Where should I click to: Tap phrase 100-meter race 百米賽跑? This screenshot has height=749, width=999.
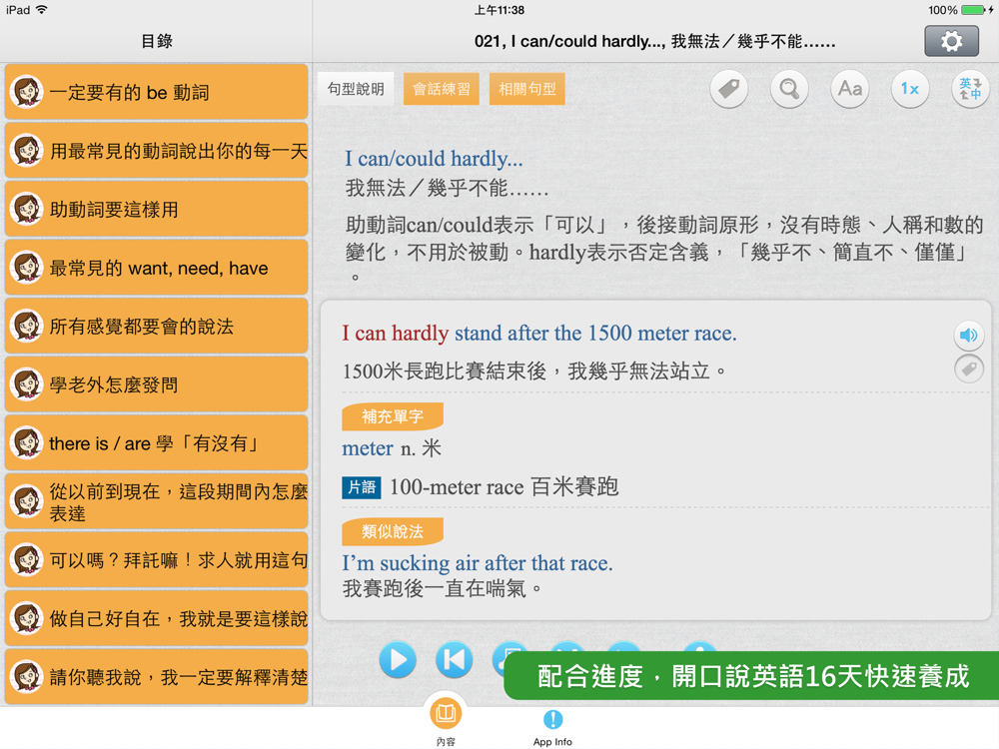point(503,487)
